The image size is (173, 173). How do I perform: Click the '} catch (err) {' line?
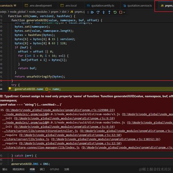coord(24,156)
